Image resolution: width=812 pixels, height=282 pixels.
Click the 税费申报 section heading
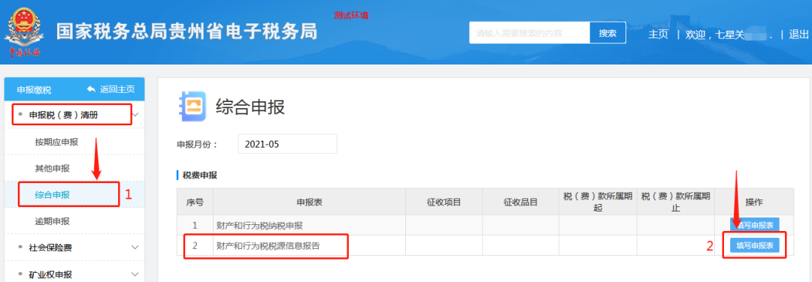pyautogui.click(x=200, y=175)
